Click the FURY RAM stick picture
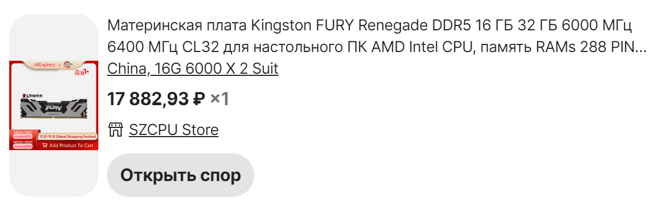654x206 pixels. tap(54, 109)
